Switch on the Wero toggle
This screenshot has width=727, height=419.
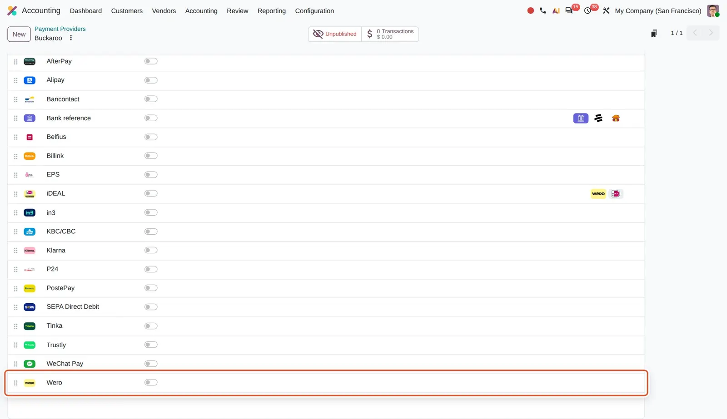pyautogui.click(x=151, y=382)
